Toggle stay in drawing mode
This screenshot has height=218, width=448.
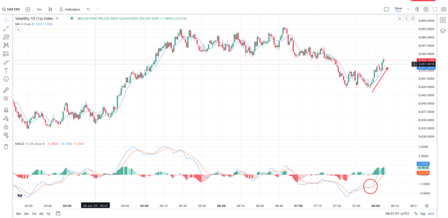tap(6, 119)
